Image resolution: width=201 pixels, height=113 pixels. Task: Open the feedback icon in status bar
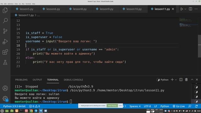[190, 106]
